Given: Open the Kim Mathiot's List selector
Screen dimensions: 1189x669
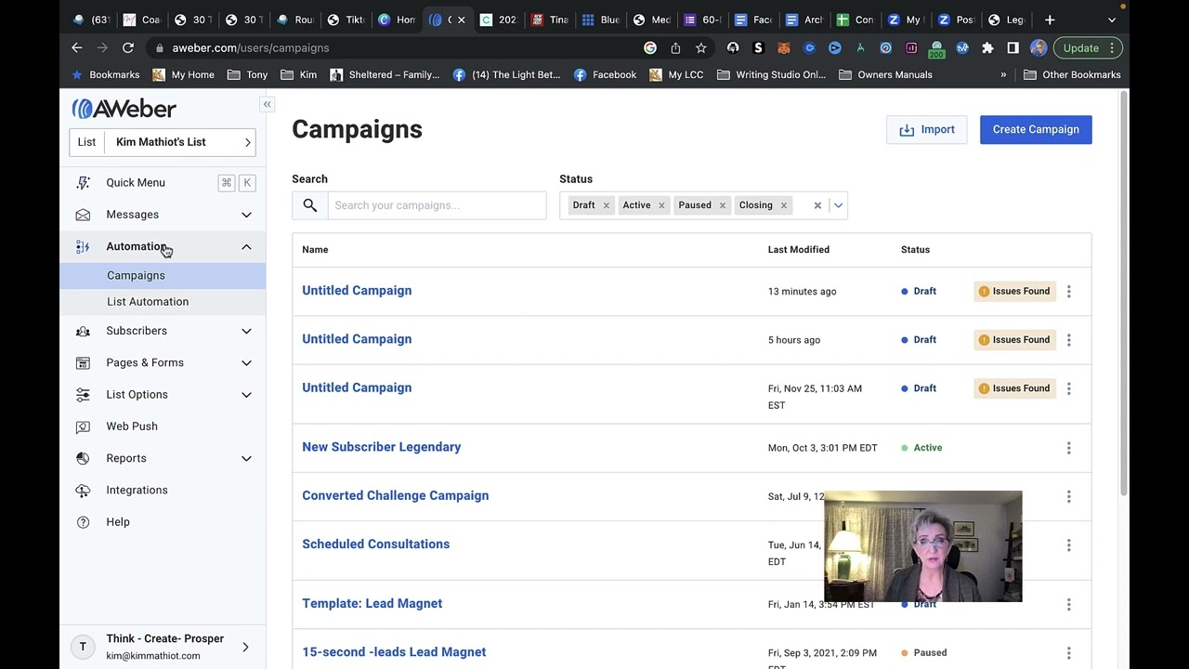Looking at the screenshot, I should click(163, 142).
